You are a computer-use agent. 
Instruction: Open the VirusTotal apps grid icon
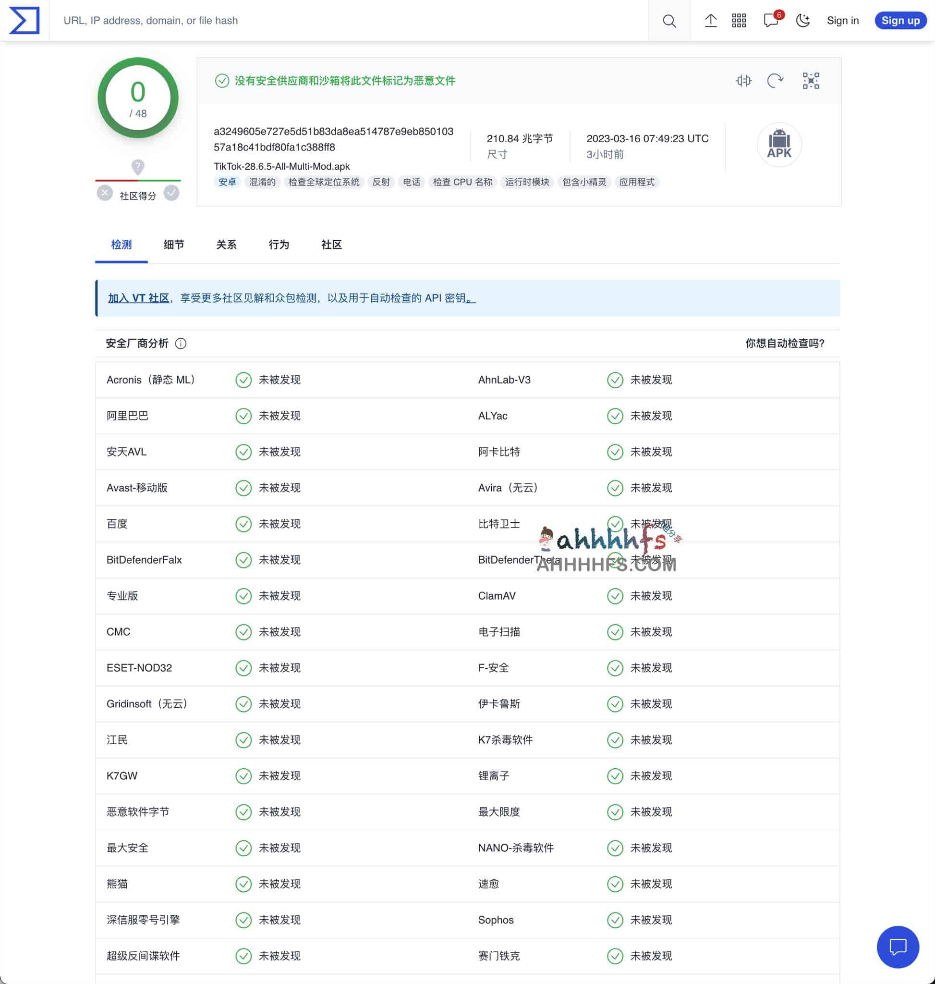(x=739, y=21)
